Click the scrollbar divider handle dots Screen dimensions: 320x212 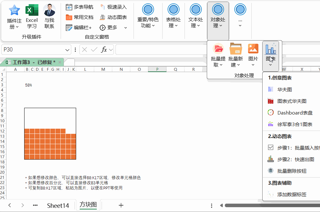(211, 206)
